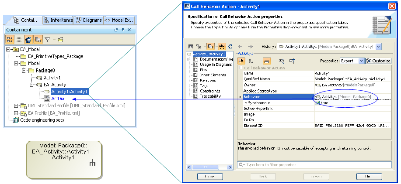Click the collapse-all icon in properties toolbar
401x184 pixels.
(292, 61)
